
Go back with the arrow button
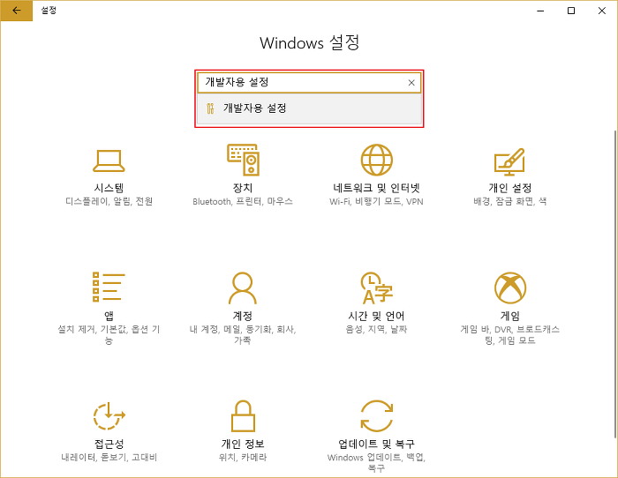pyautogui.click(x=17, y=11)
